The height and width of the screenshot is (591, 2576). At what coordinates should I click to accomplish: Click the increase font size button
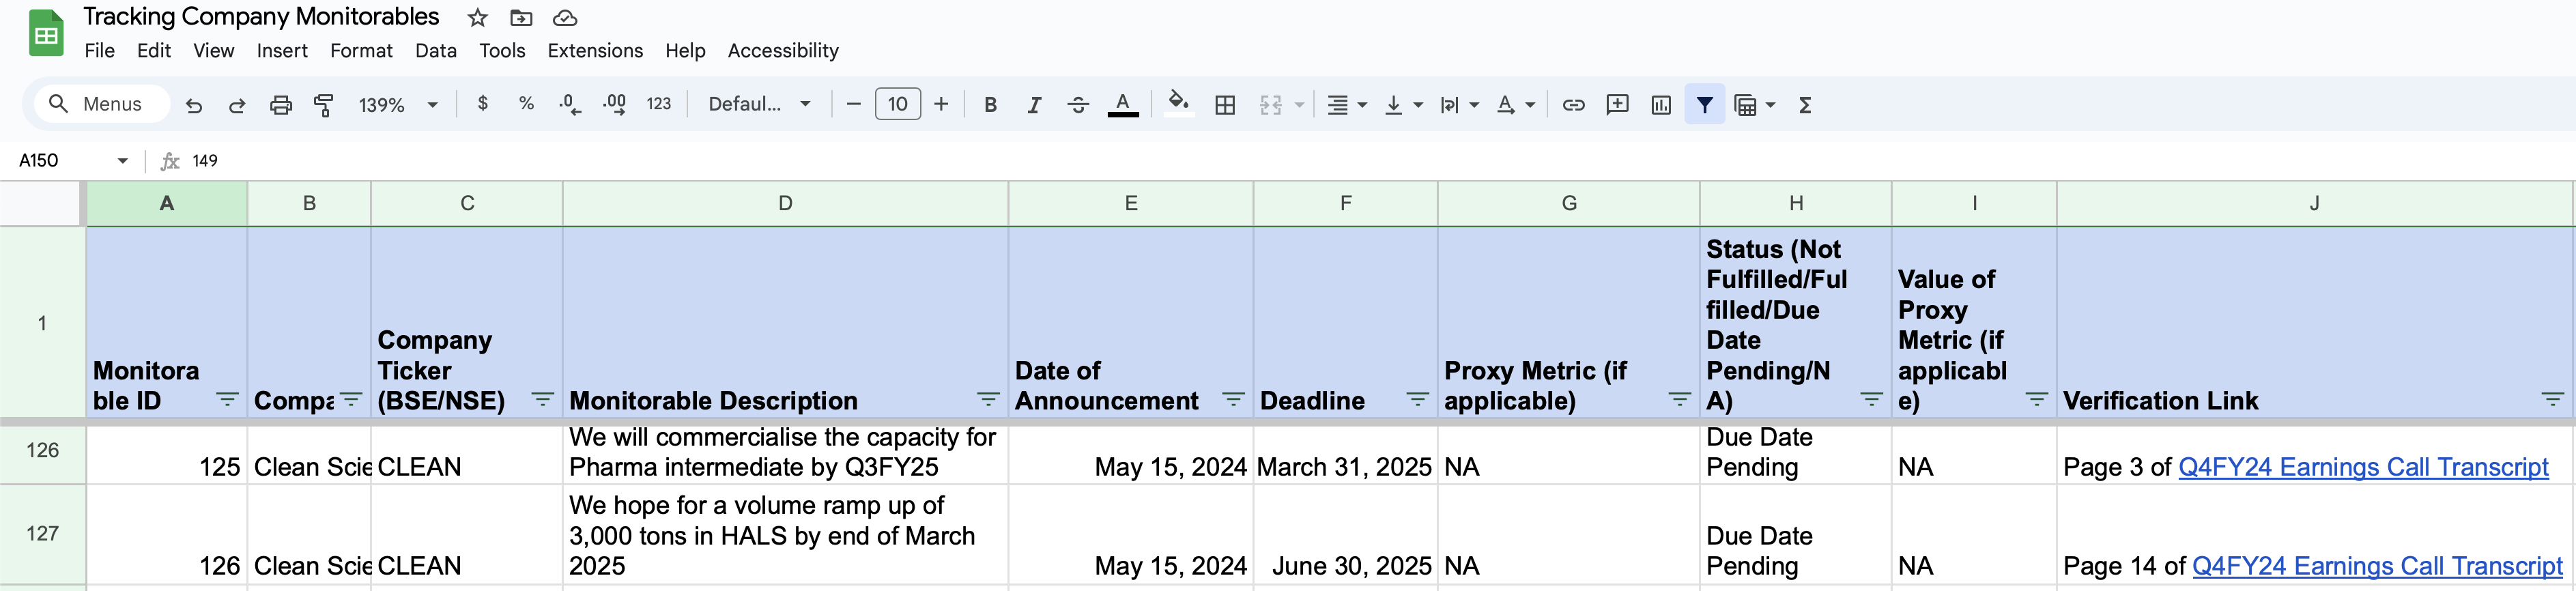tap(941, 105)
